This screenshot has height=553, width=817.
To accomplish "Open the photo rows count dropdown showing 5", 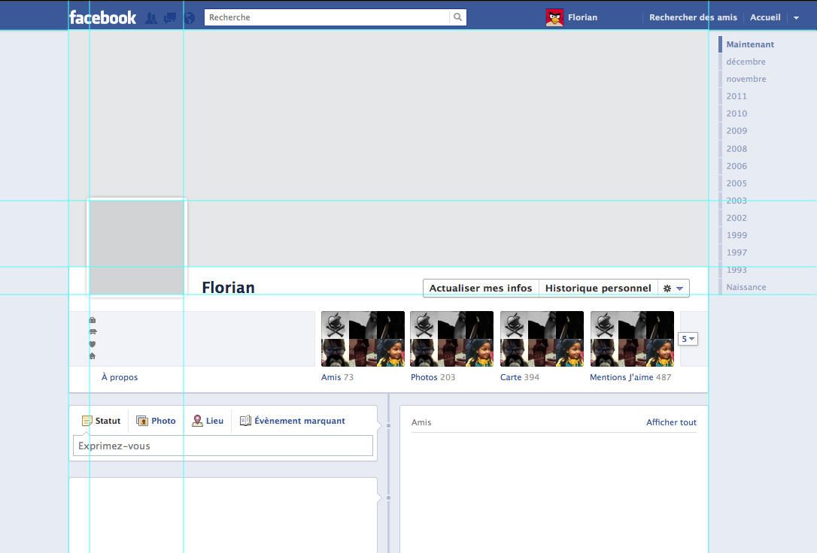I will click(687, 339).
